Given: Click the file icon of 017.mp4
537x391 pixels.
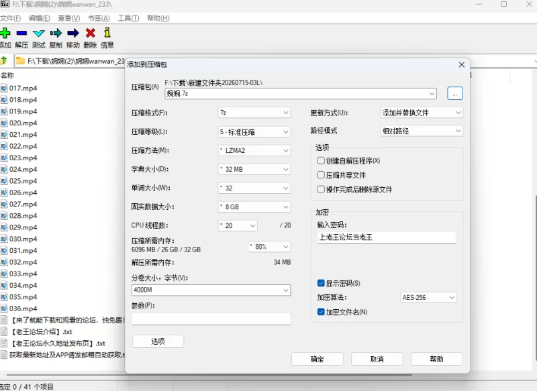Looking at the screenshot, I should coord(4,89).
